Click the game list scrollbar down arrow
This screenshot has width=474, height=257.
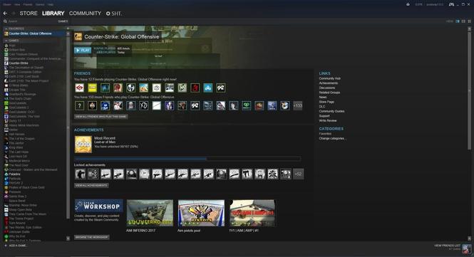(x=68, y=238)
